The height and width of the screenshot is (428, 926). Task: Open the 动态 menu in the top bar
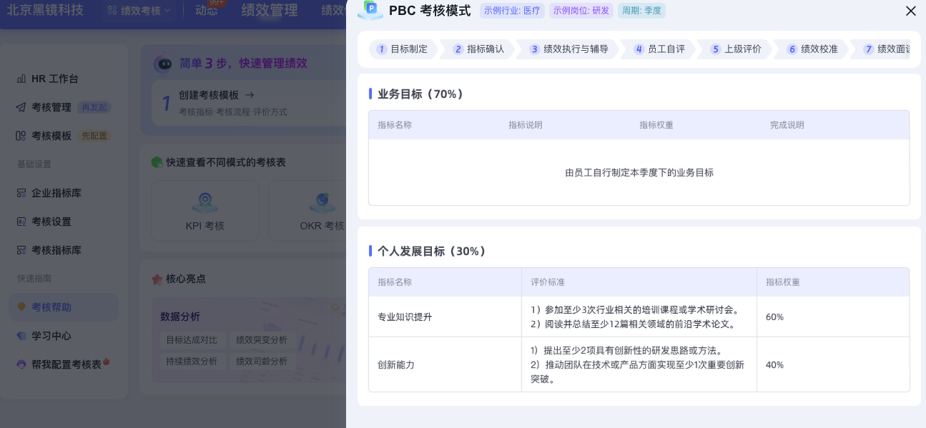tap(206, 10)
